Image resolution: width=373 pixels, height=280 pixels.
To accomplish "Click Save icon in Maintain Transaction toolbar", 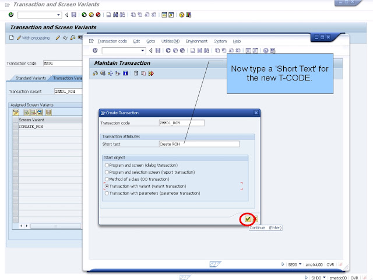I will coord(158,50).
